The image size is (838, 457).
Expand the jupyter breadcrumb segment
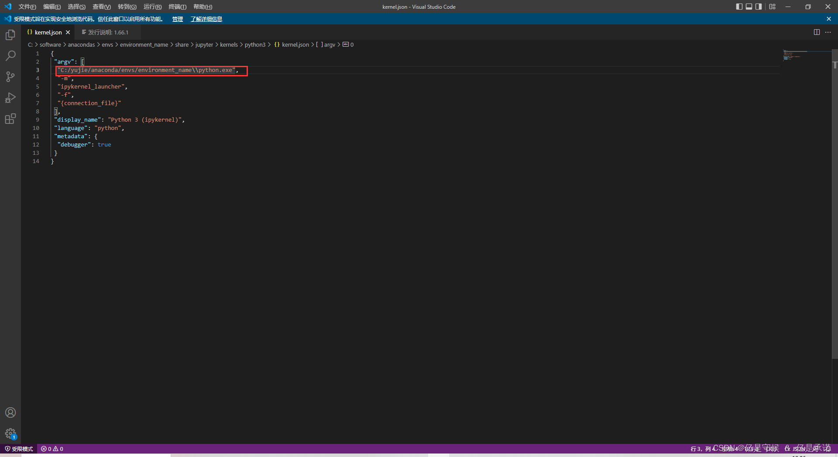point(204,44)
